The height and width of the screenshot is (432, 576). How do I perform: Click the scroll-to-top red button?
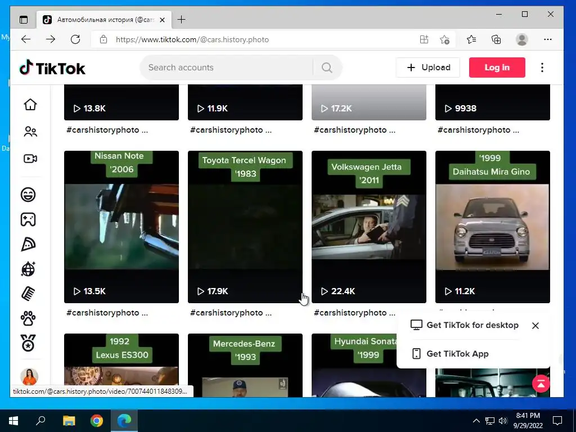pos(541,384)
